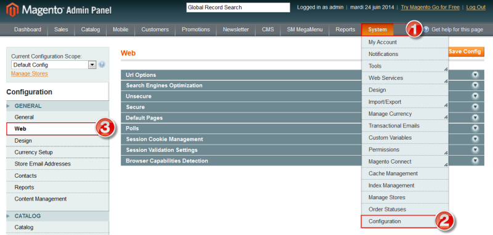This screenshot has height=235, width=493.
Task: Open Import/Export submenu entry
Action: tap(405, 102)
